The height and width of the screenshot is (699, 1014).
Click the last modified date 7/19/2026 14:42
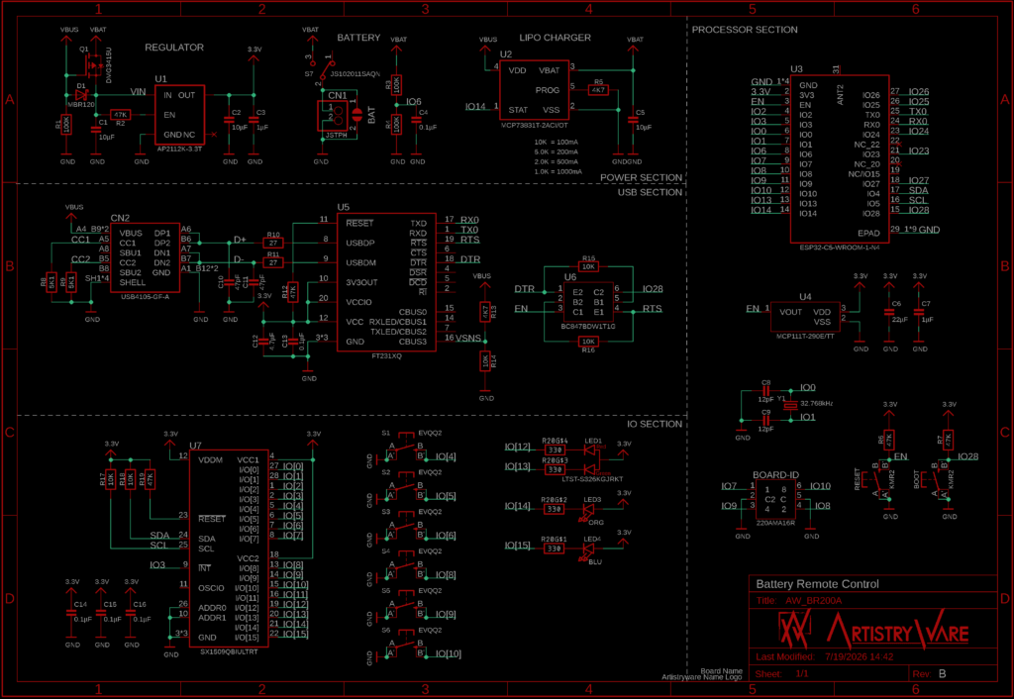859,656
